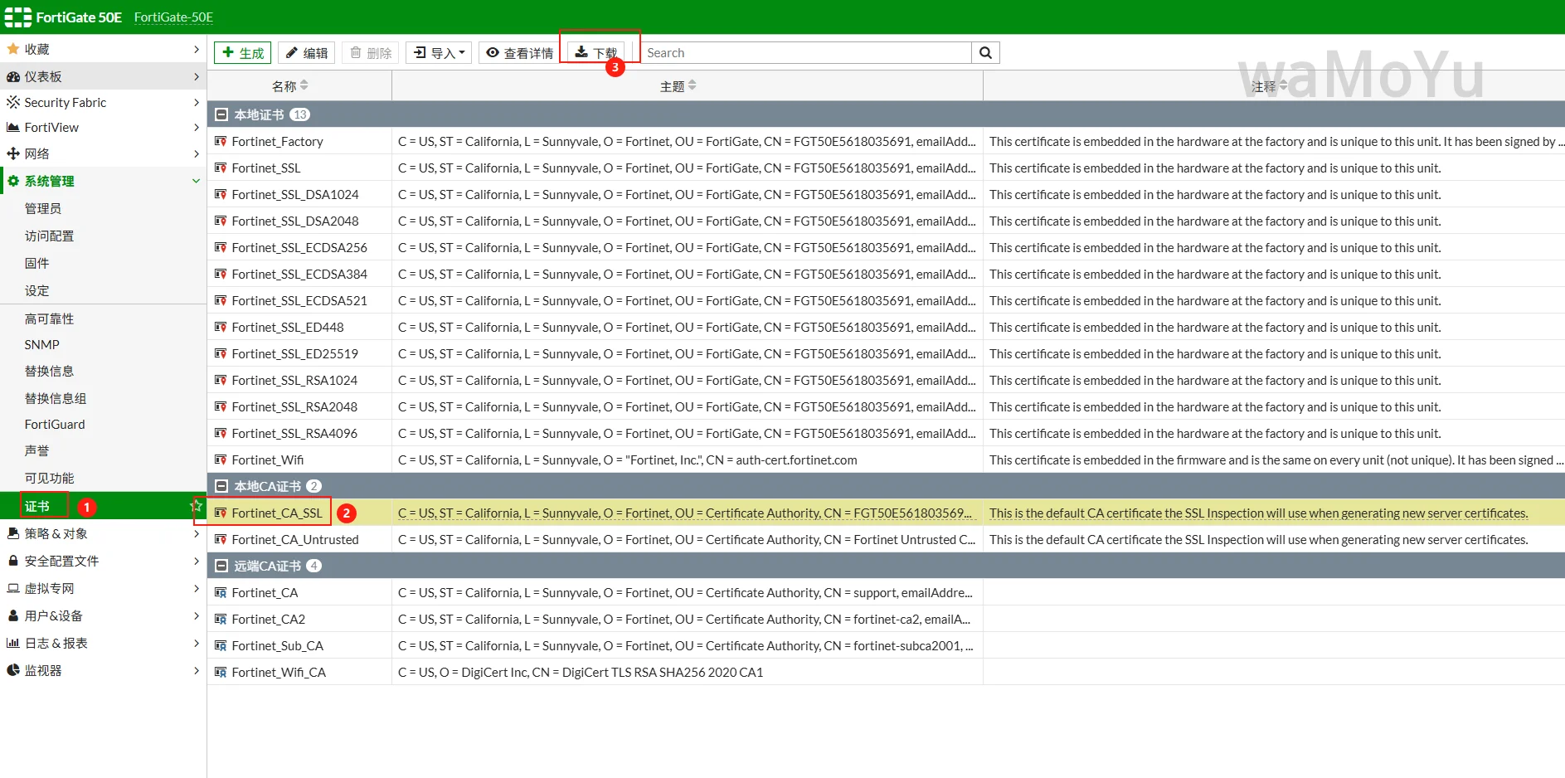Collapse the 本地证书 group
Screen dimensions: 1565x778
(221, 114)
